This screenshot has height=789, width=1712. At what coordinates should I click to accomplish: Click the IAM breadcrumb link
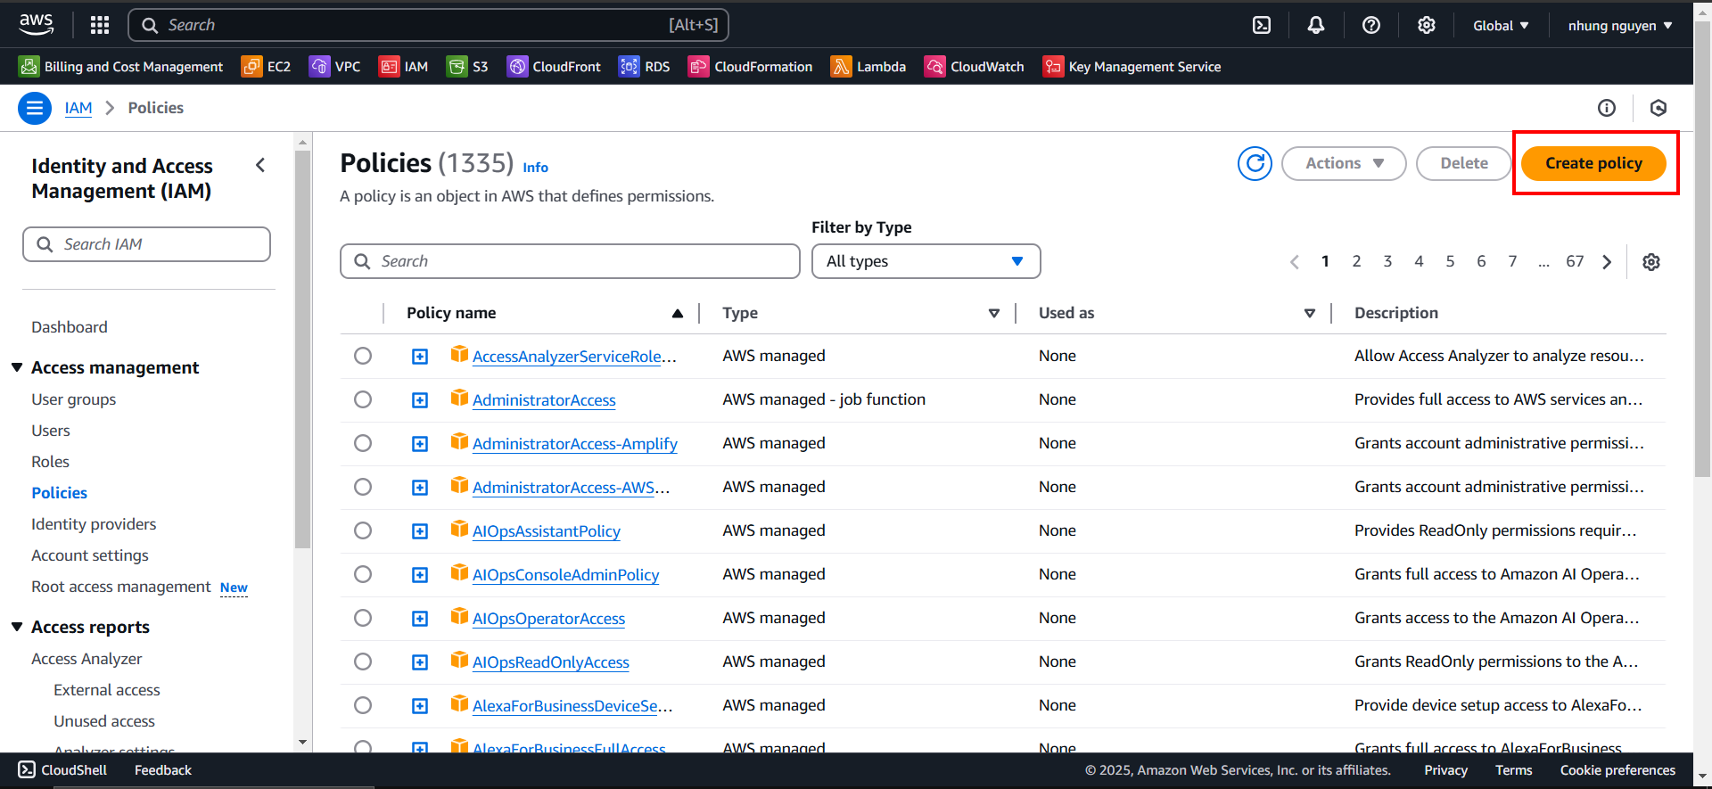coord(78,108)
